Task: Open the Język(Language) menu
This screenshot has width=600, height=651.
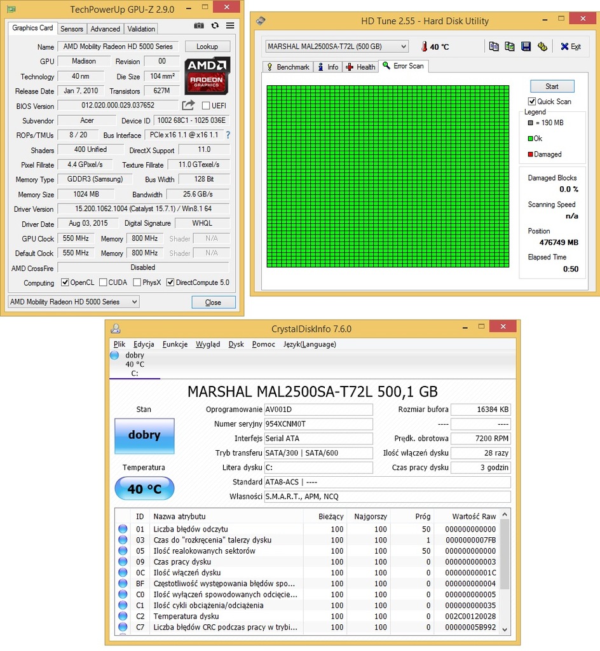Action: click(310, 344)
